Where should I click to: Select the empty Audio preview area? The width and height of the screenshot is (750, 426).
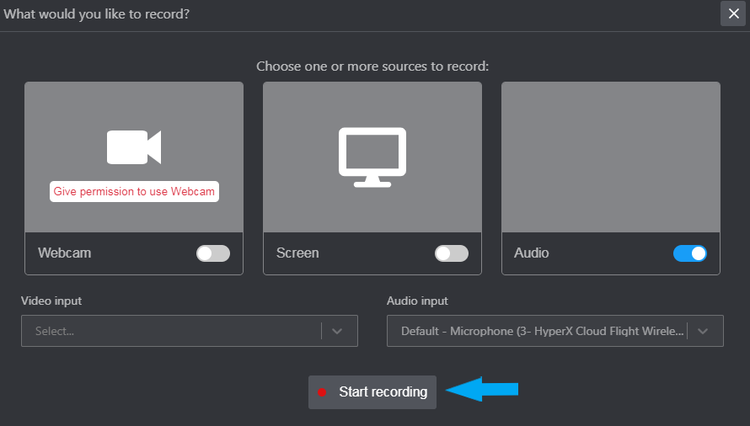click(611, 157)
